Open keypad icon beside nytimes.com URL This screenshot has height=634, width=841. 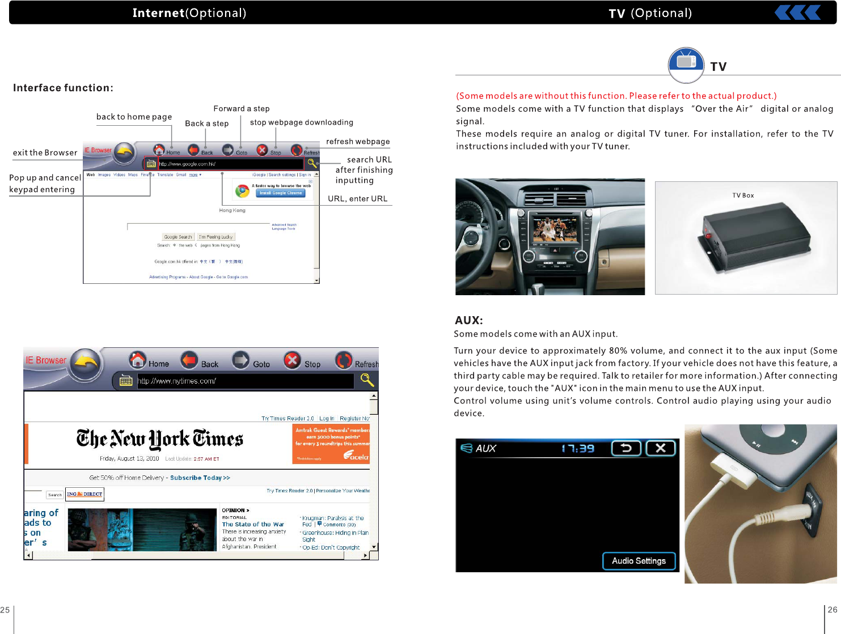click(x=126, y=381)
